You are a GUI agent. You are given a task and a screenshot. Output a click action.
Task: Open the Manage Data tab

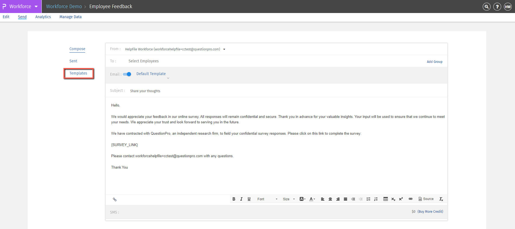pos(71,17)
